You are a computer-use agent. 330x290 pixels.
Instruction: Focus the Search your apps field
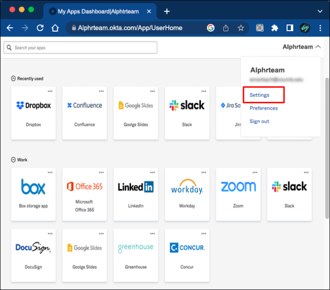pyautogui.click(x=80, y=47)
